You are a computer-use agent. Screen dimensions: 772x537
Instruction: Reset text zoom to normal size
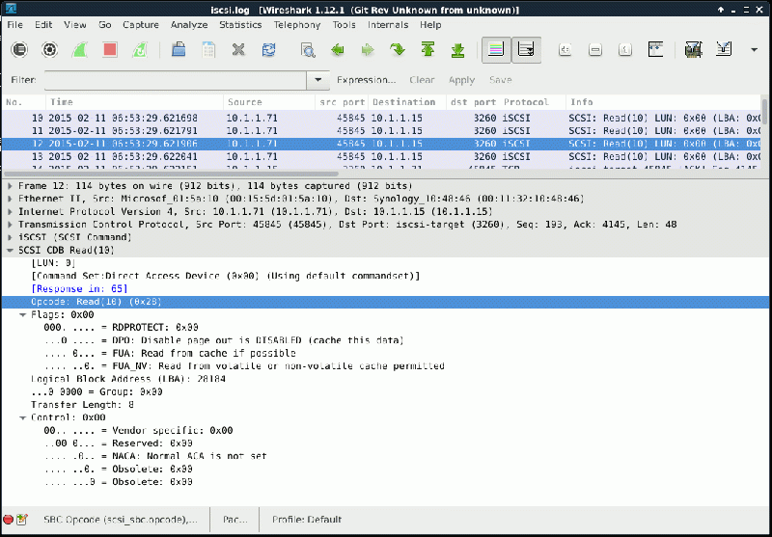[625, 50]
